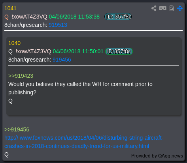
Task: Click ID: 357f8c badge on post 1041
Action: (118, 17)
